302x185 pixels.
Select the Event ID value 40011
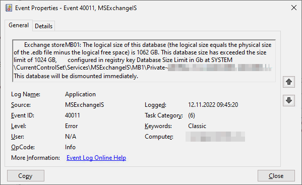73,115
